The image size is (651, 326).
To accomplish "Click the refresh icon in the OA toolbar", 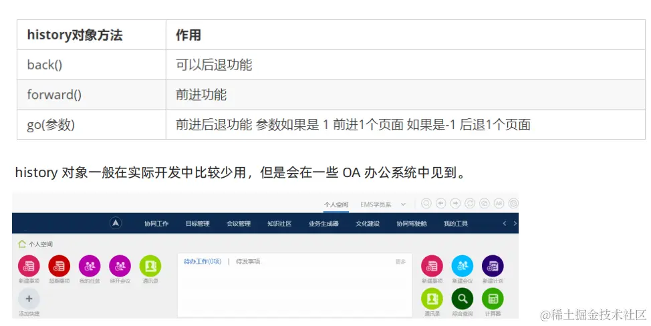I will pyautogui.click(x=470, y=203).
